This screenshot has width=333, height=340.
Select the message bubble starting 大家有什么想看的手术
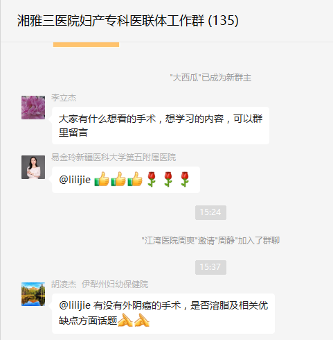click(x=161, y=126)
